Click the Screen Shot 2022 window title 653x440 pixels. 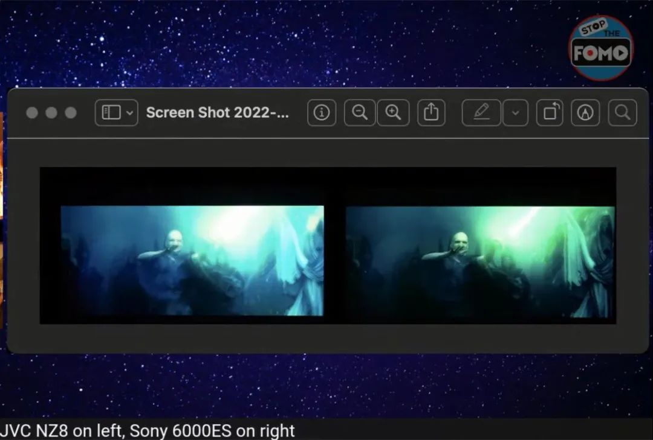click(x=218, y=113)
